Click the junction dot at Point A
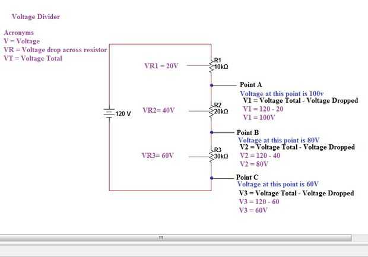Screen dimensions: 368x257 coord(211,85)
